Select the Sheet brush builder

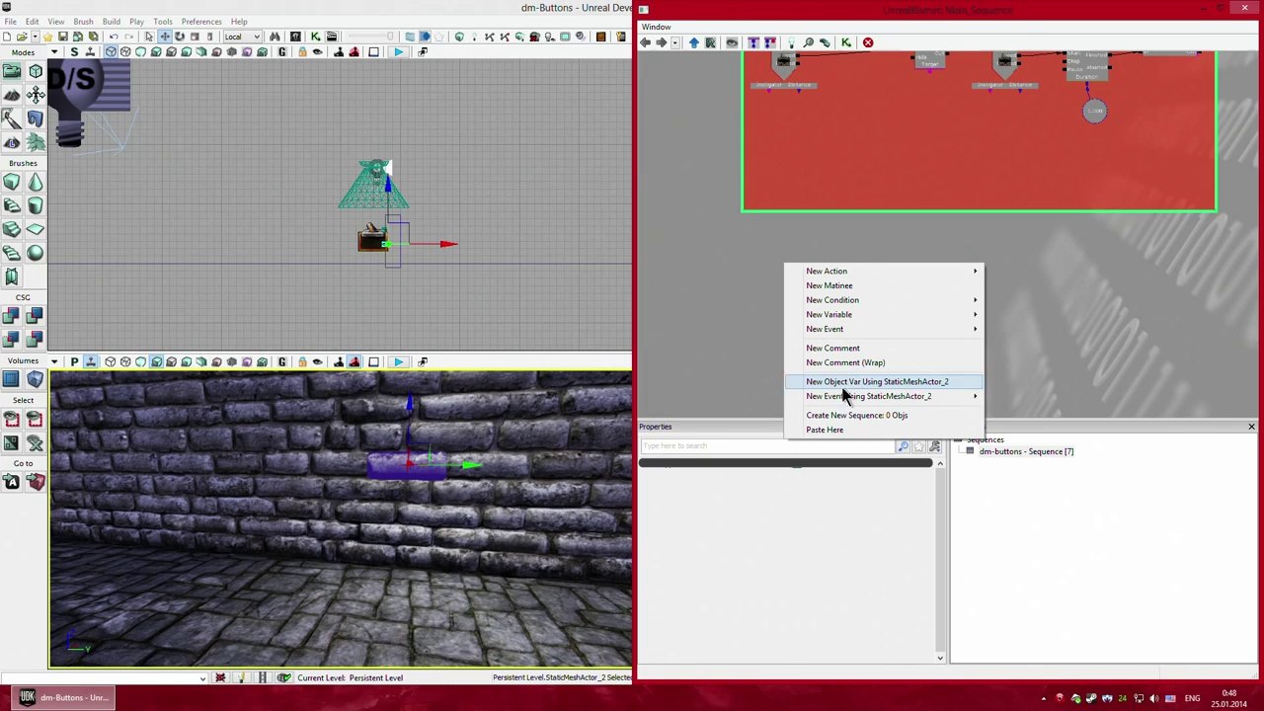[x=36, y=229]
